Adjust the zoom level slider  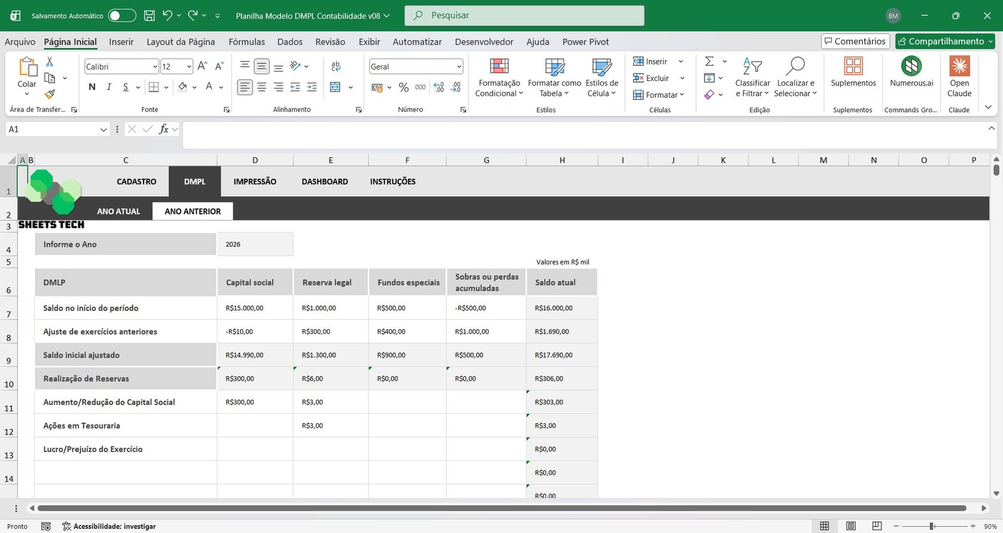tap(932, 526)
